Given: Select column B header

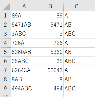Looking at the screenshot, I should 50,6.
